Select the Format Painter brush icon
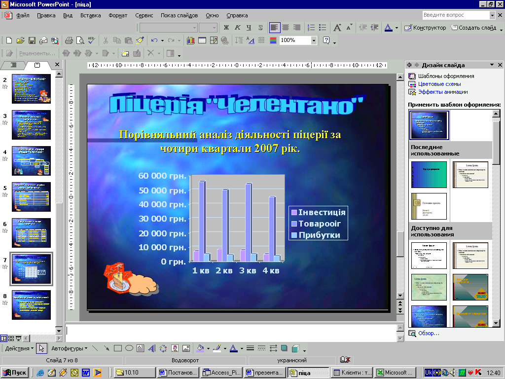 [140, 40]
